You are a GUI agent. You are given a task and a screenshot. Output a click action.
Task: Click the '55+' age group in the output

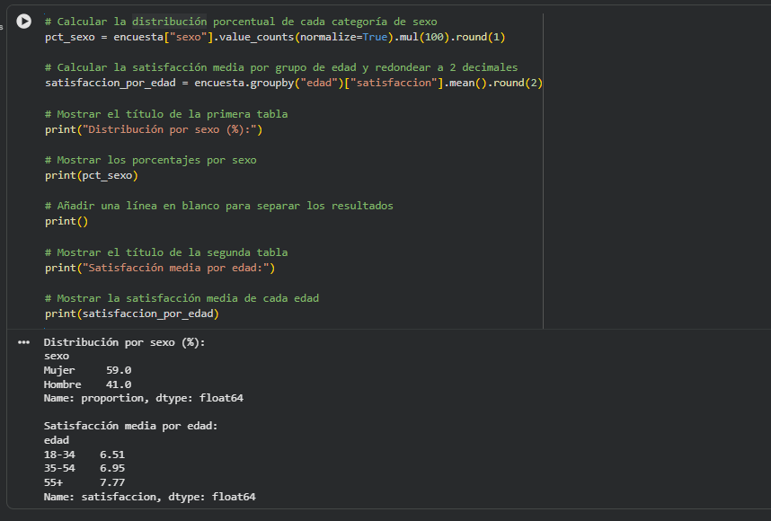click(x=53, y=482)
